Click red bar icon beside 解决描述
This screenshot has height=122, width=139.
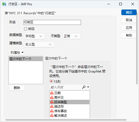point(52,115)
